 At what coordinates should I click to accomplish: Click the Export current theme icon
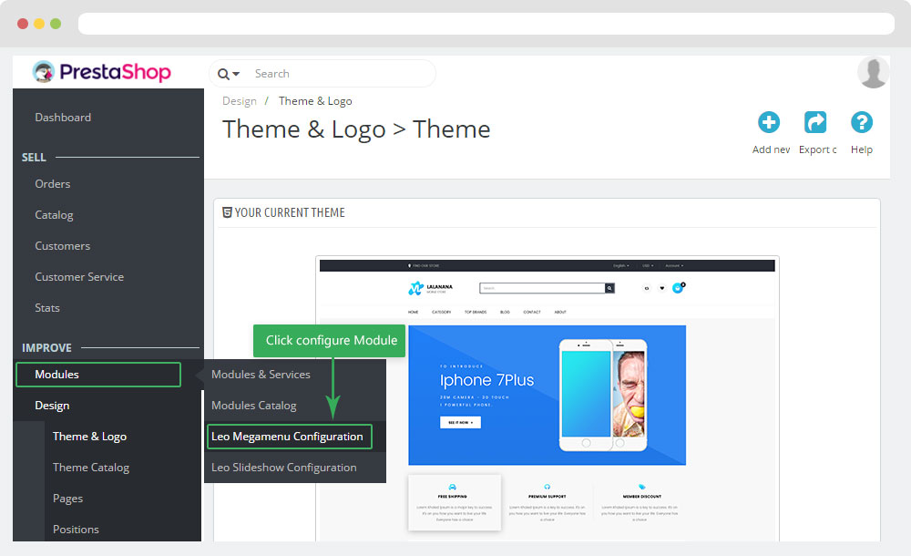click(815, 122)
